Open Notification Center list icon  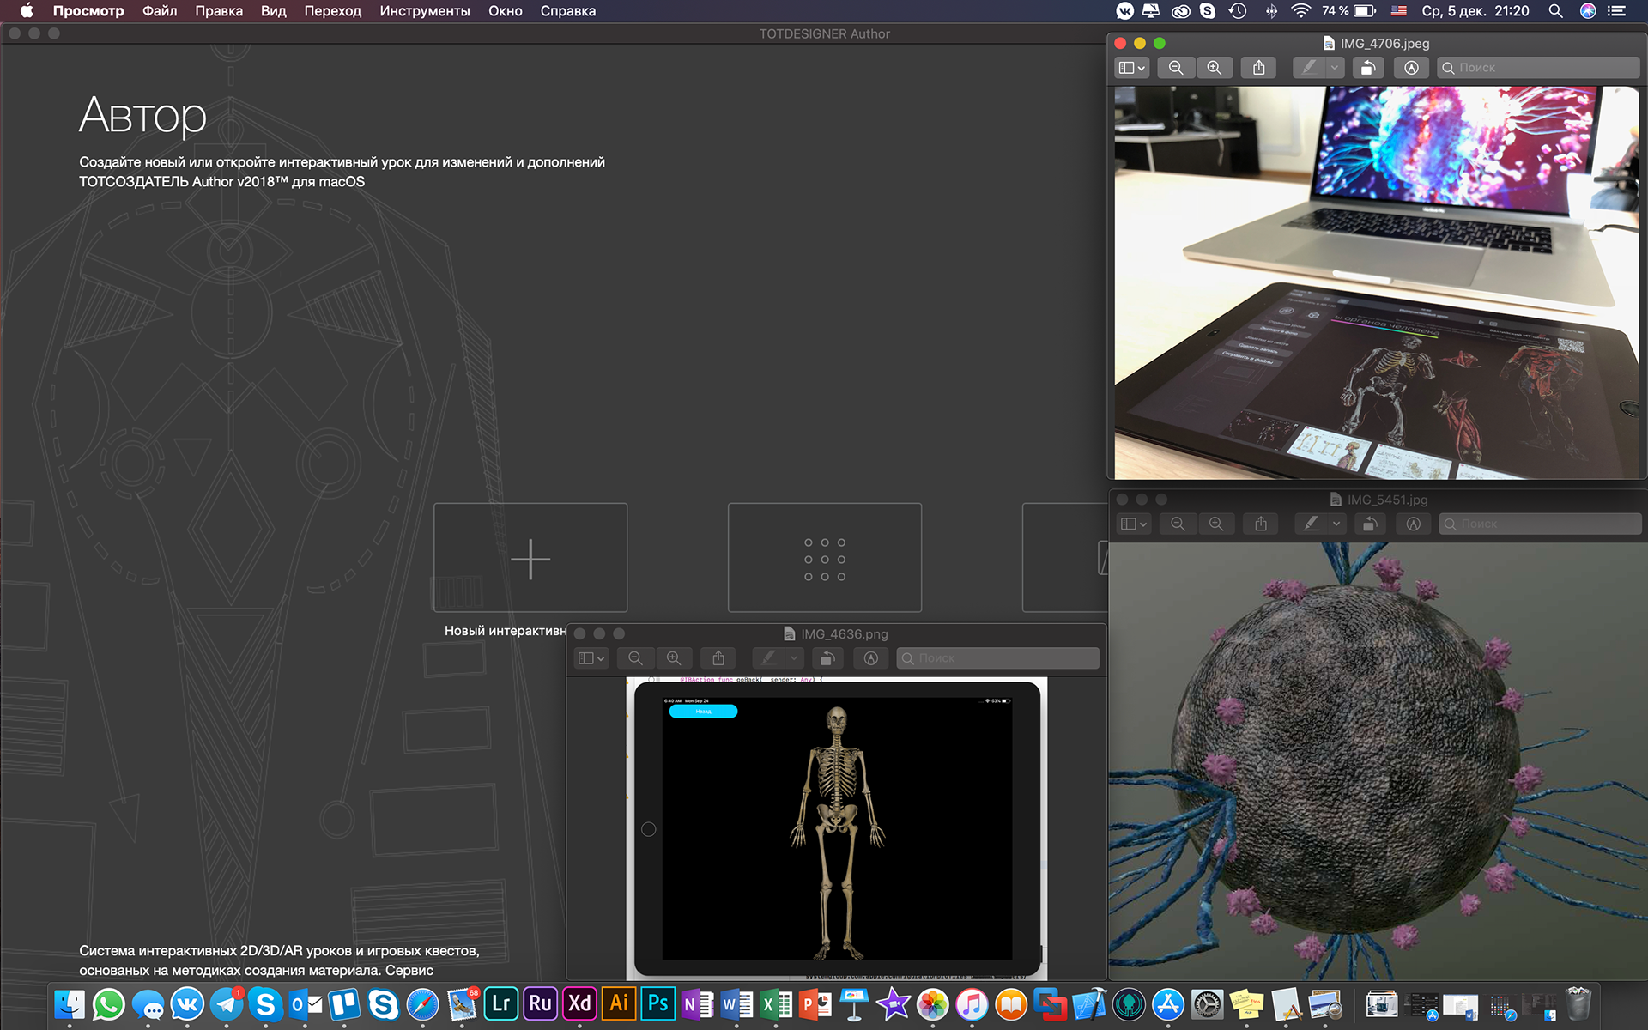pyautogui.click(x=1617, y=11)
